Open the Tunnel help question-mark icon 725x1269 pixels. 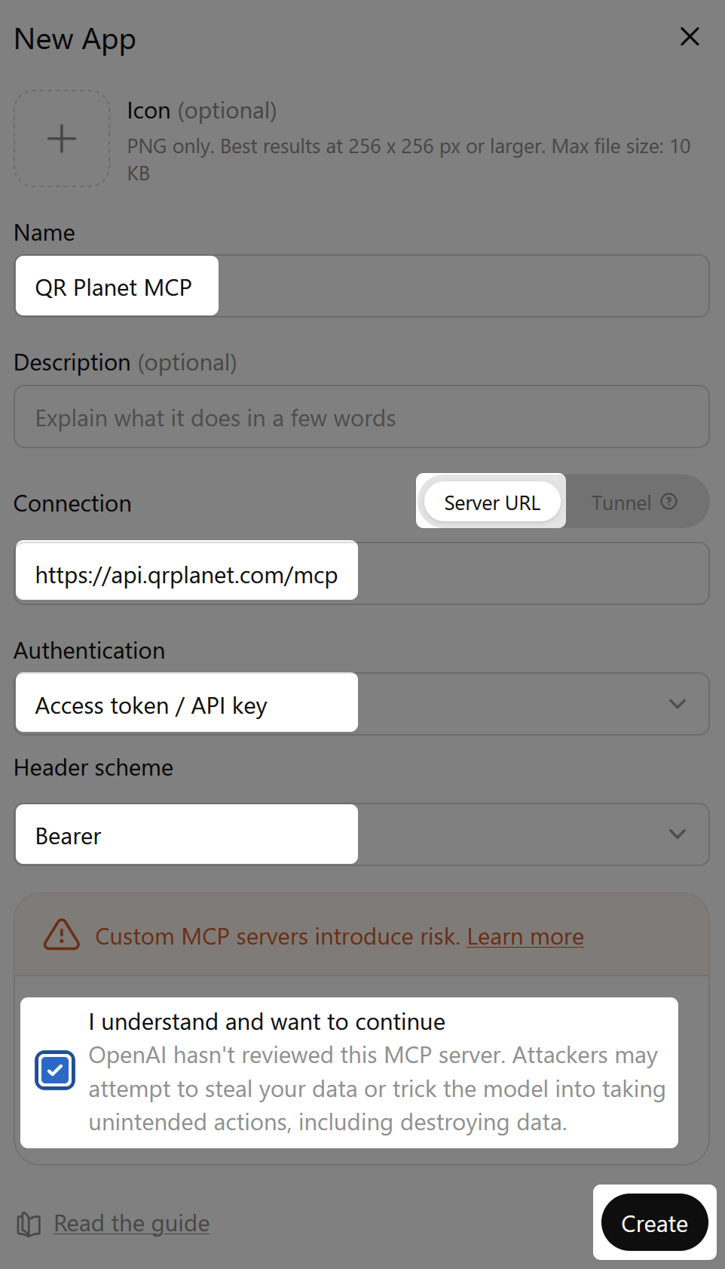669,502
